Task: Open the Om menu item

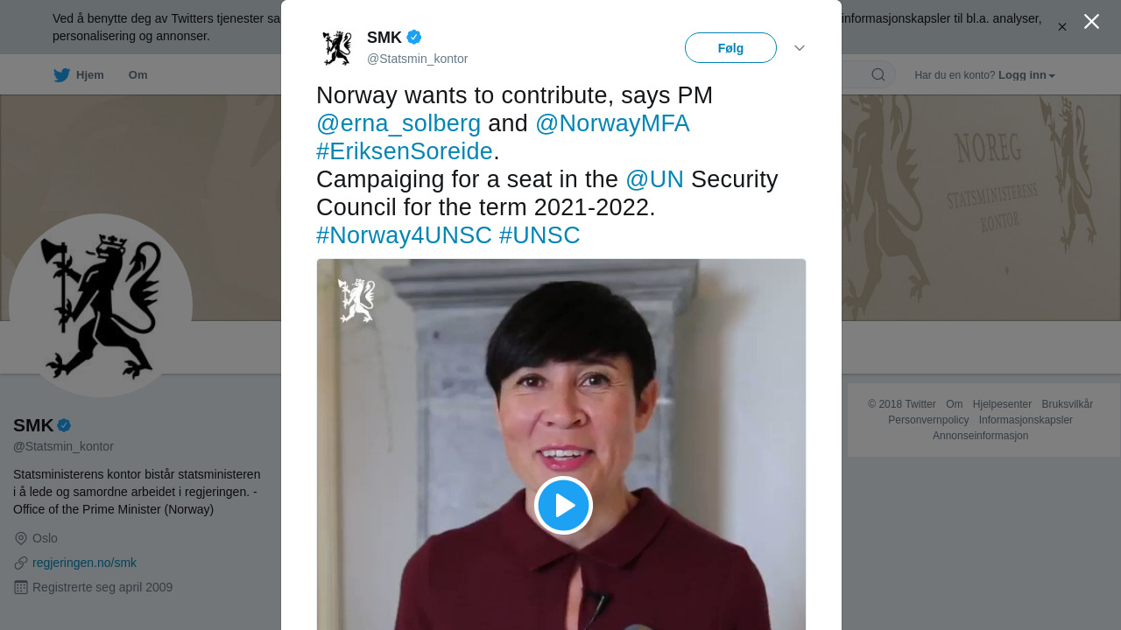Action: (137, 75)
